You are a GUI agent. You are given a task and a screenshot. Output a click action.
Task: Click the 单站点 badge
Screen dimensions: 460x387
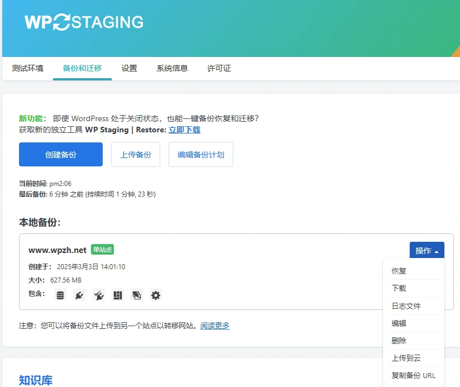(x=102, y=250)
